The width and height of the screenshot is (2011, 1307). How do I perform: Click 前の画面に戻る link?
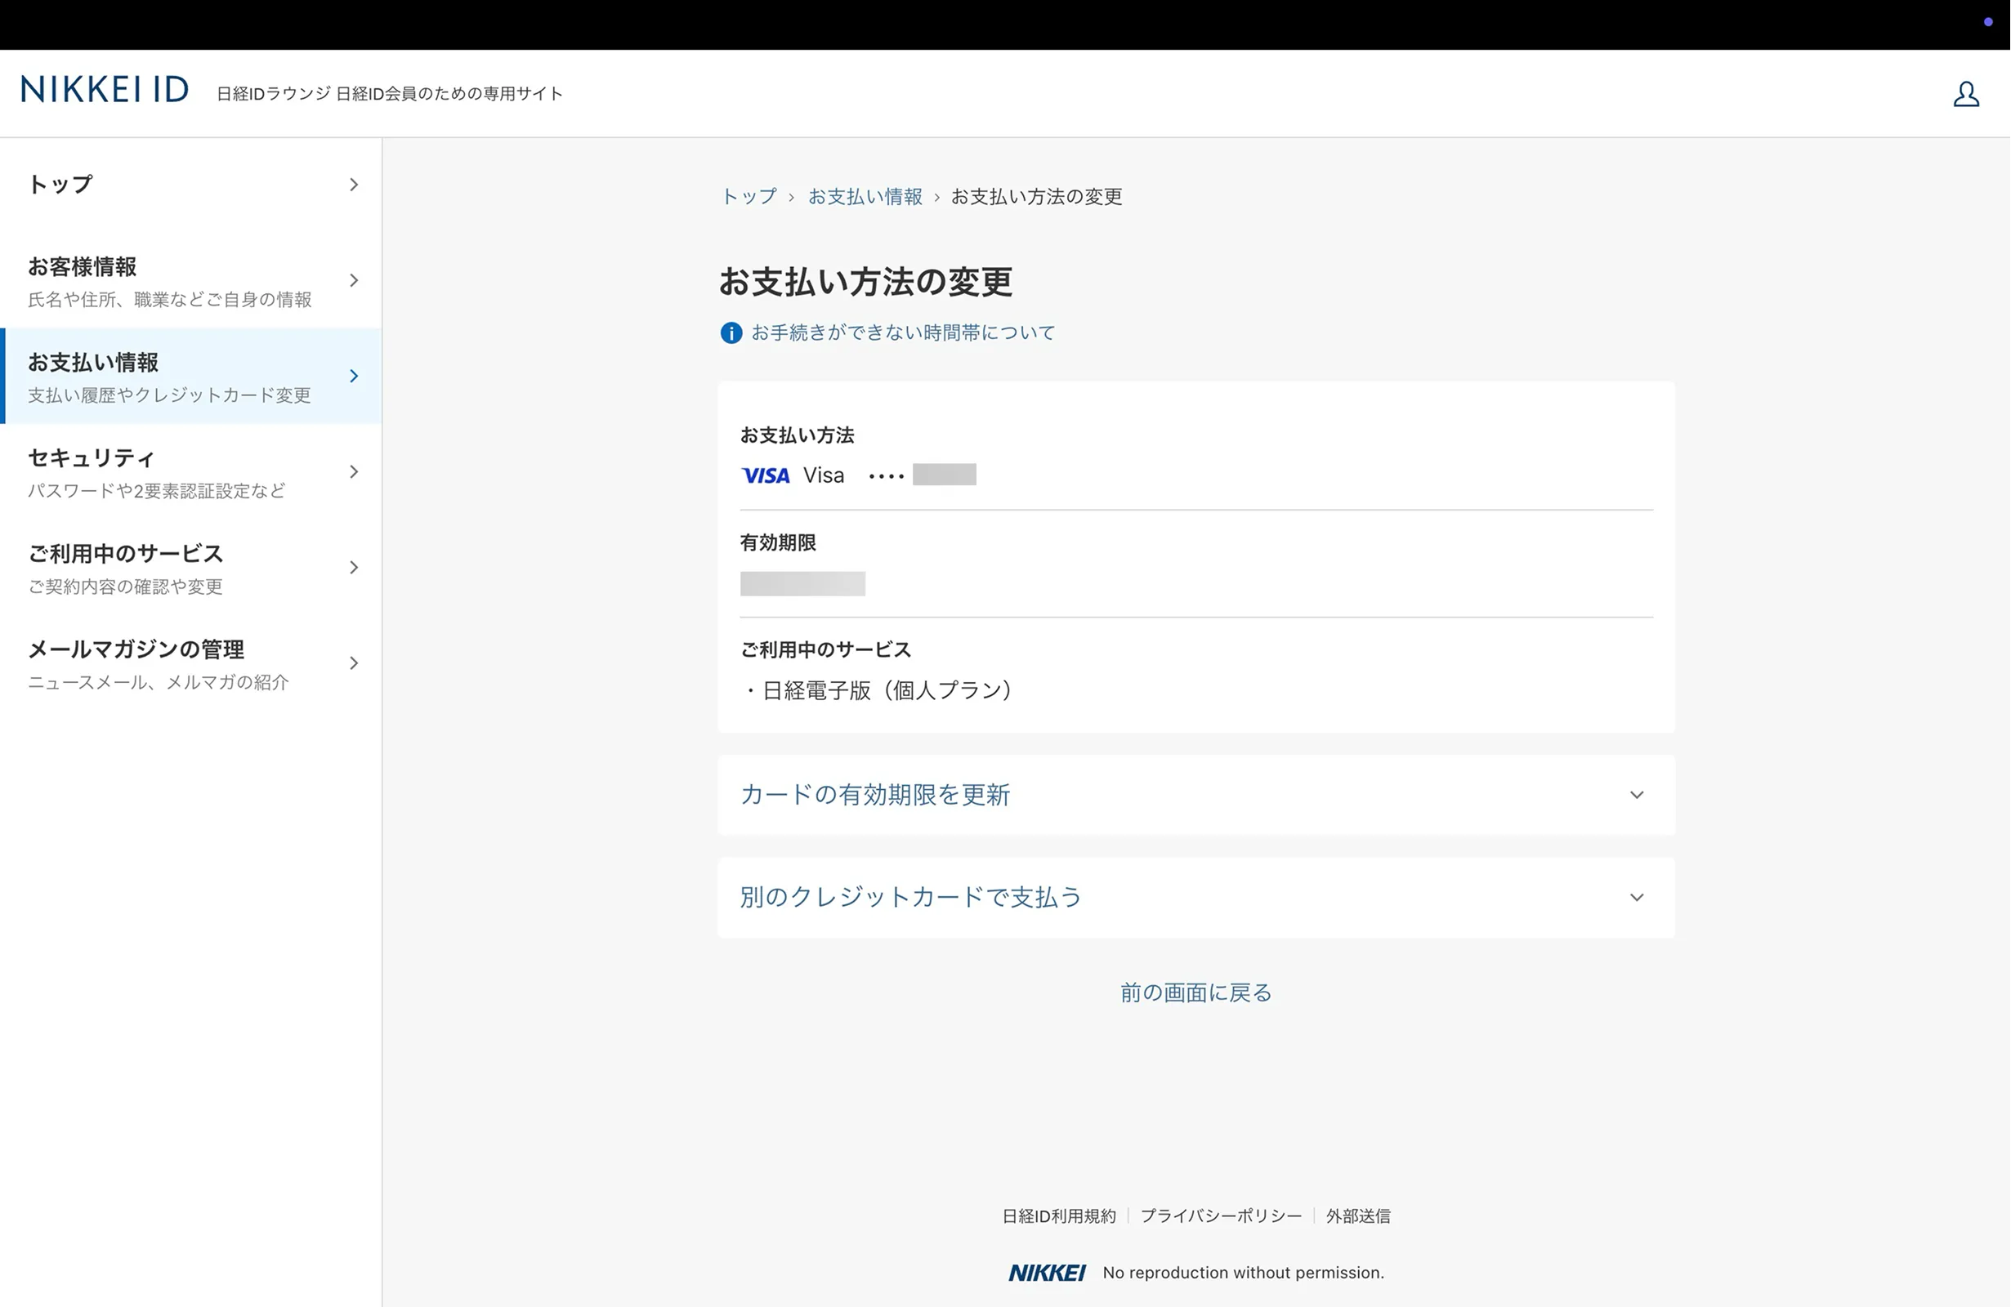point(1195,993)
